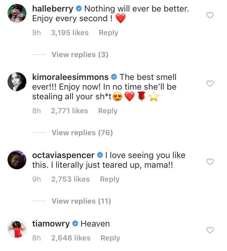View the 3,195 likes on halleberry's comment
This screenshot has width=227, height=251.
70,33
